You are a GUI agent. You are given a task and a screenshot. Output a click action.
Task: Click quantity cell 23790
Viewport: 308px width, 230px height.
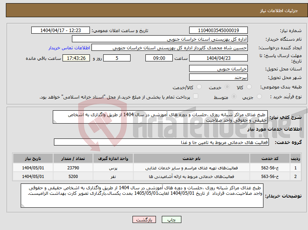pos(73,168)
